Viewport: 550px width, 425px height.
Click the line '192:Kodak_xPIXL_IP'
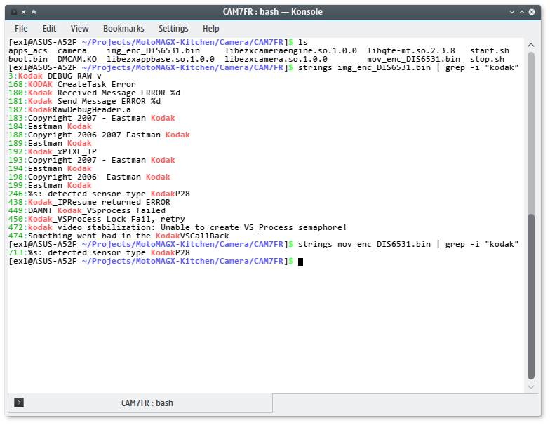point(53,151)
